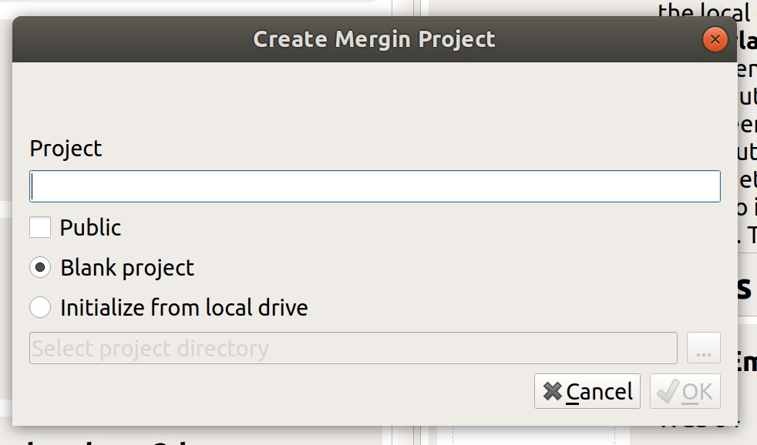The width and height of the screenshot is (757, 445).
Task: Click the Create Mergin Project title bar
Action: pos(377,38)
